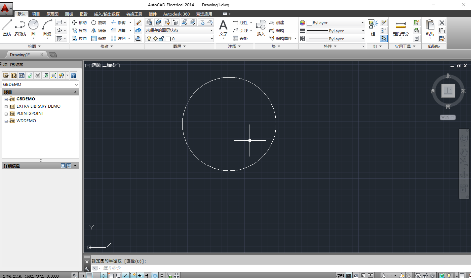Image resolution: width=471 pixels, height=278 pixels.
Task: Select the 直线 (Line) drawing tool
Action: tap(7, 26)
